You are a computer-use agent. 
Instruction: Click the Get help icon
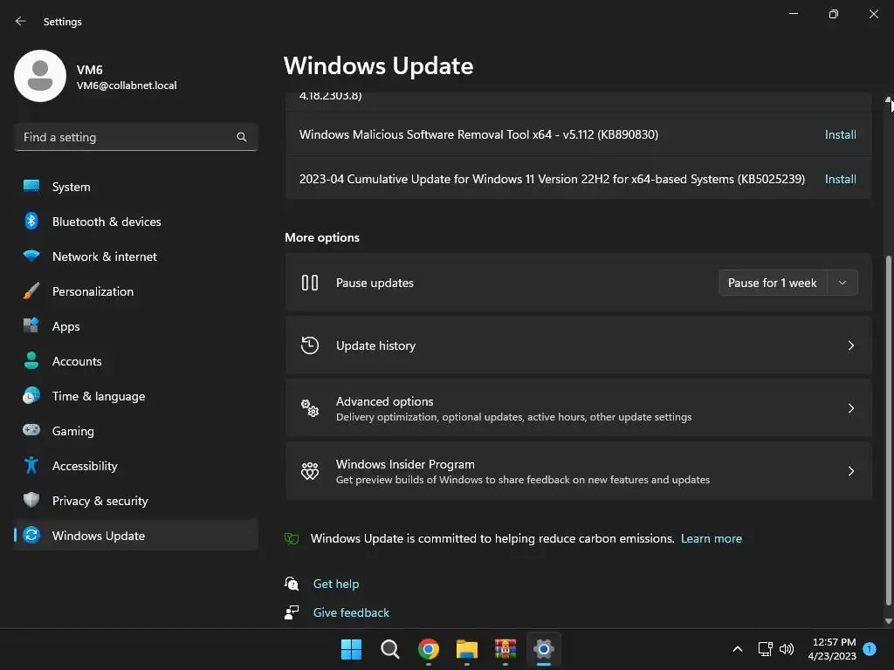click(x=292, y=584)
